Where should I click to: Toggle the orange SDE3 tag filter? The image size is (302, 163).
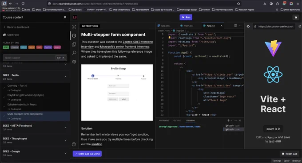coord(32,47)
